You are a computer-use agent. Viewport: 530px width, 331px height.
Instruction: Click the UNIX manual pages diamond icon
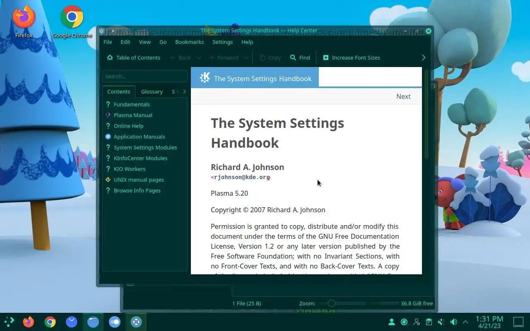point(108,180)
